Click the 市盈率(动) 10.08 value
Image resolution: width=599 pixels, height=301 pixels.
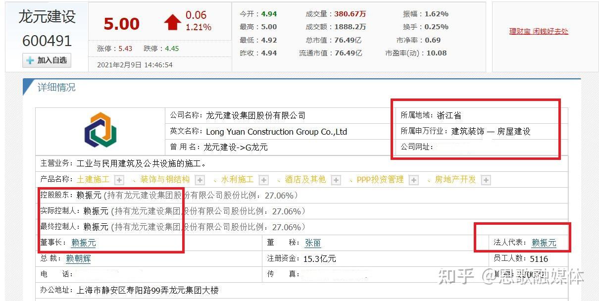pos(436,53)
